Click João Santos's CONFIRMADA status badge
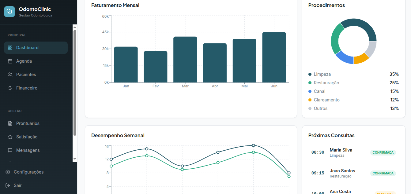 coord(383,173)
